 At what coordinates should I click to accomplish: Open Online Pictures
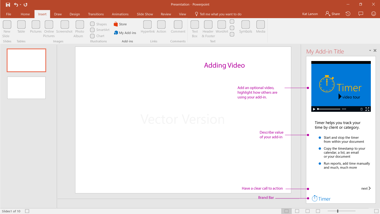pyautogui.click(x=49, y=29)
